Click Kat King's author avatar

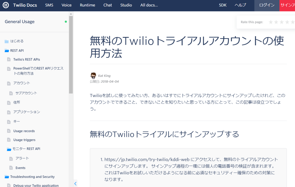pos(93,75)
